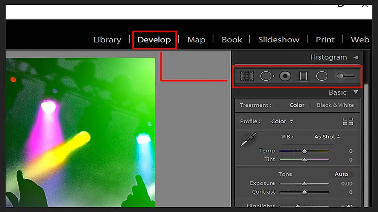Open the Web module
This screenshot has height=212, width=378.
pyautogui.click(x=360, y=40)
